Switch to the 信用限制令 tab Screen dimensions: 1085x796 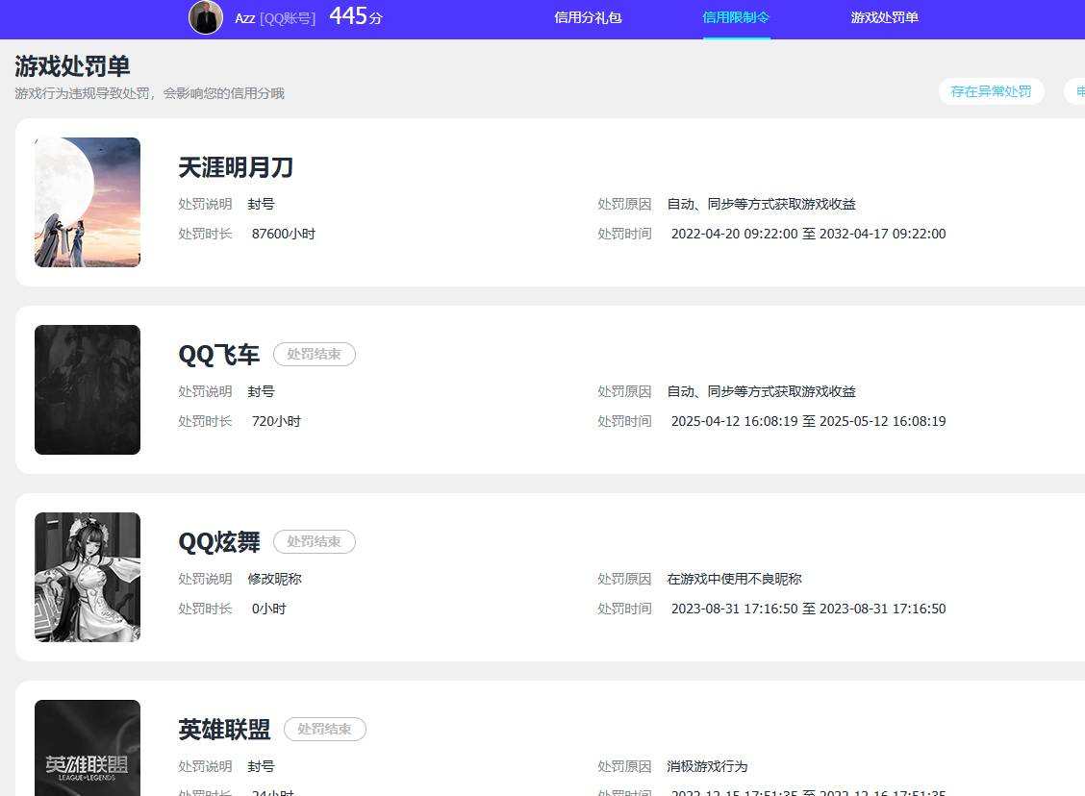click(736, 17)
